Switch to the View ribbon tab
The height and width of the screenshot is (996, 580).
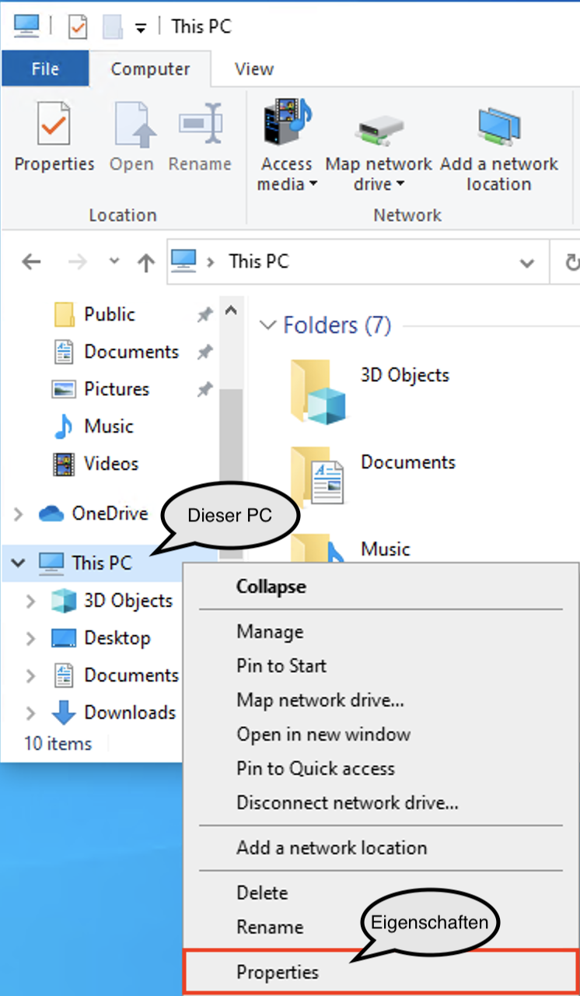click(x=253, y=69)
